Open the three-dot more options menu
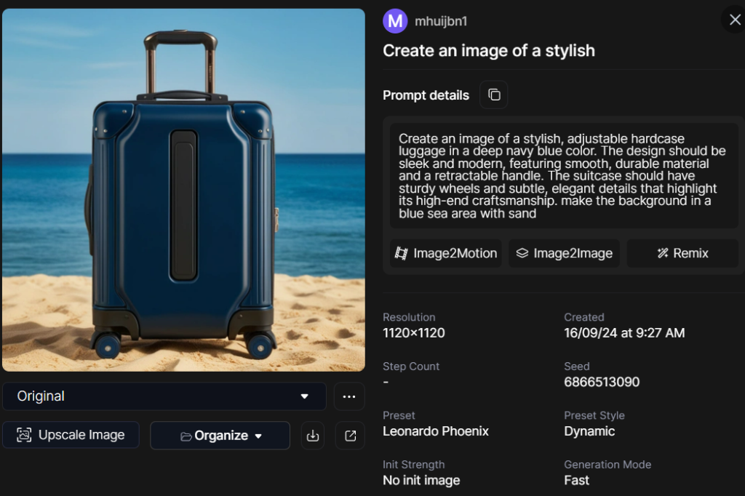The height and width of the screenshot is (496, 745). (349, 396)
